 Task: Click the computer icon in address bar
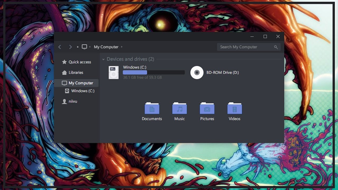click(x=84, y=47)
